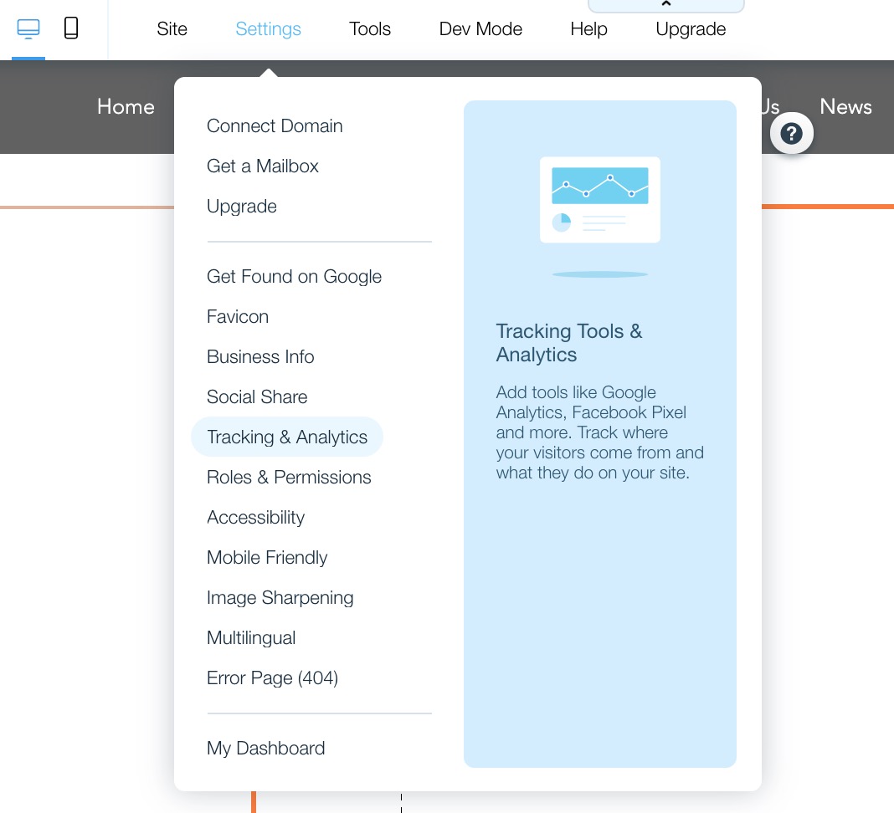This screenshot has width=894, height=813.
Task: Open the round question mark help button
Action: coord(791,133)
